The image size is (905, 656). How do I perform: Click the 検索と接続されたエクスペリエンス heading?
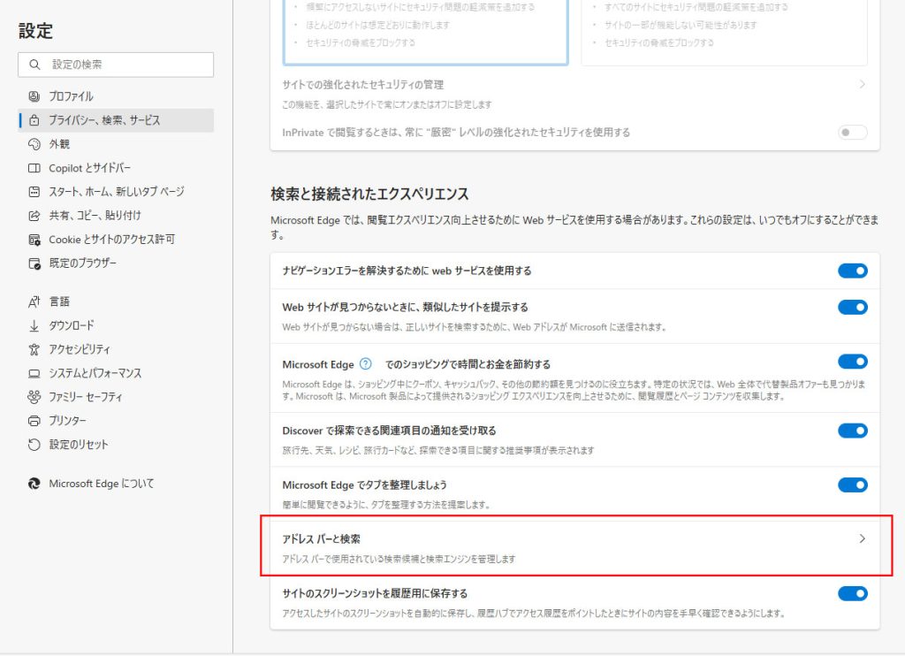[369, 194]
